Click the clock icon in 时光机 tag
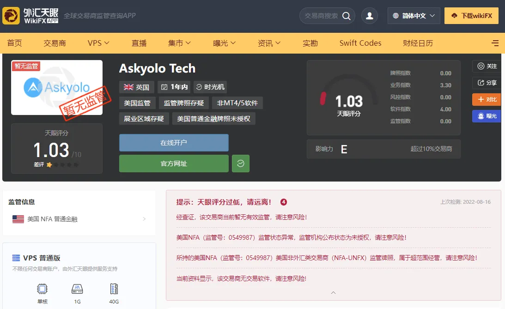Screen dimensions: 505x309 point(199,87)
